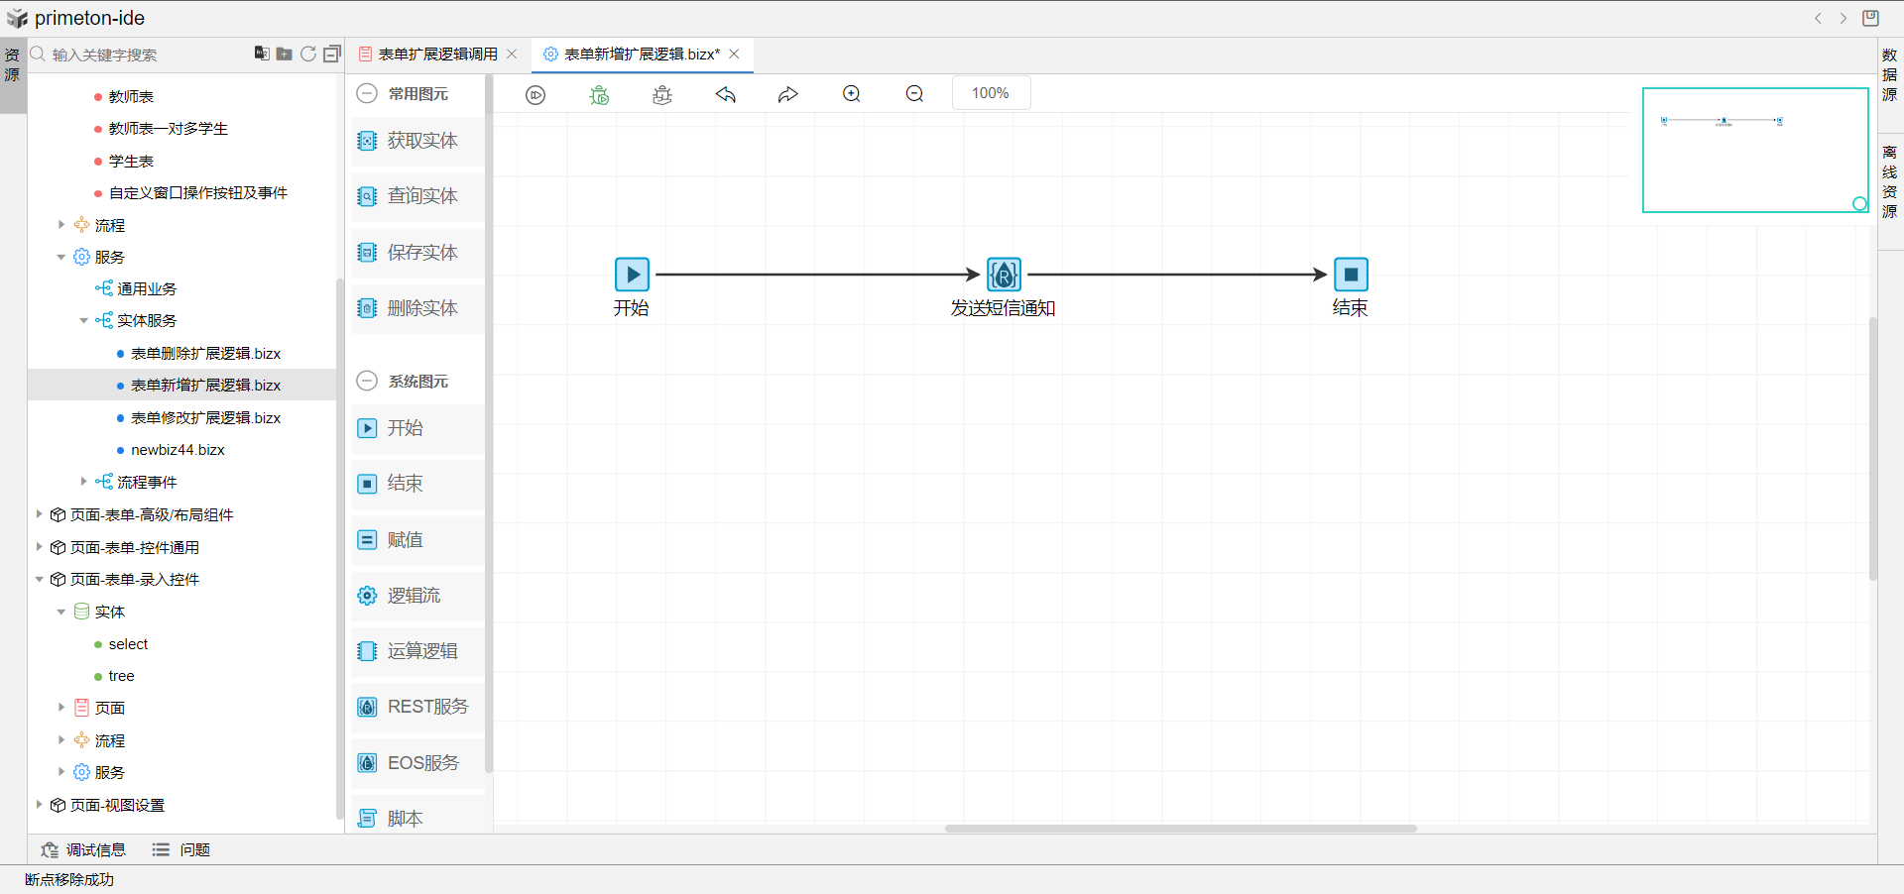
Task: Open the 调试信息 bottom panel tab
Action: point(83,849)
